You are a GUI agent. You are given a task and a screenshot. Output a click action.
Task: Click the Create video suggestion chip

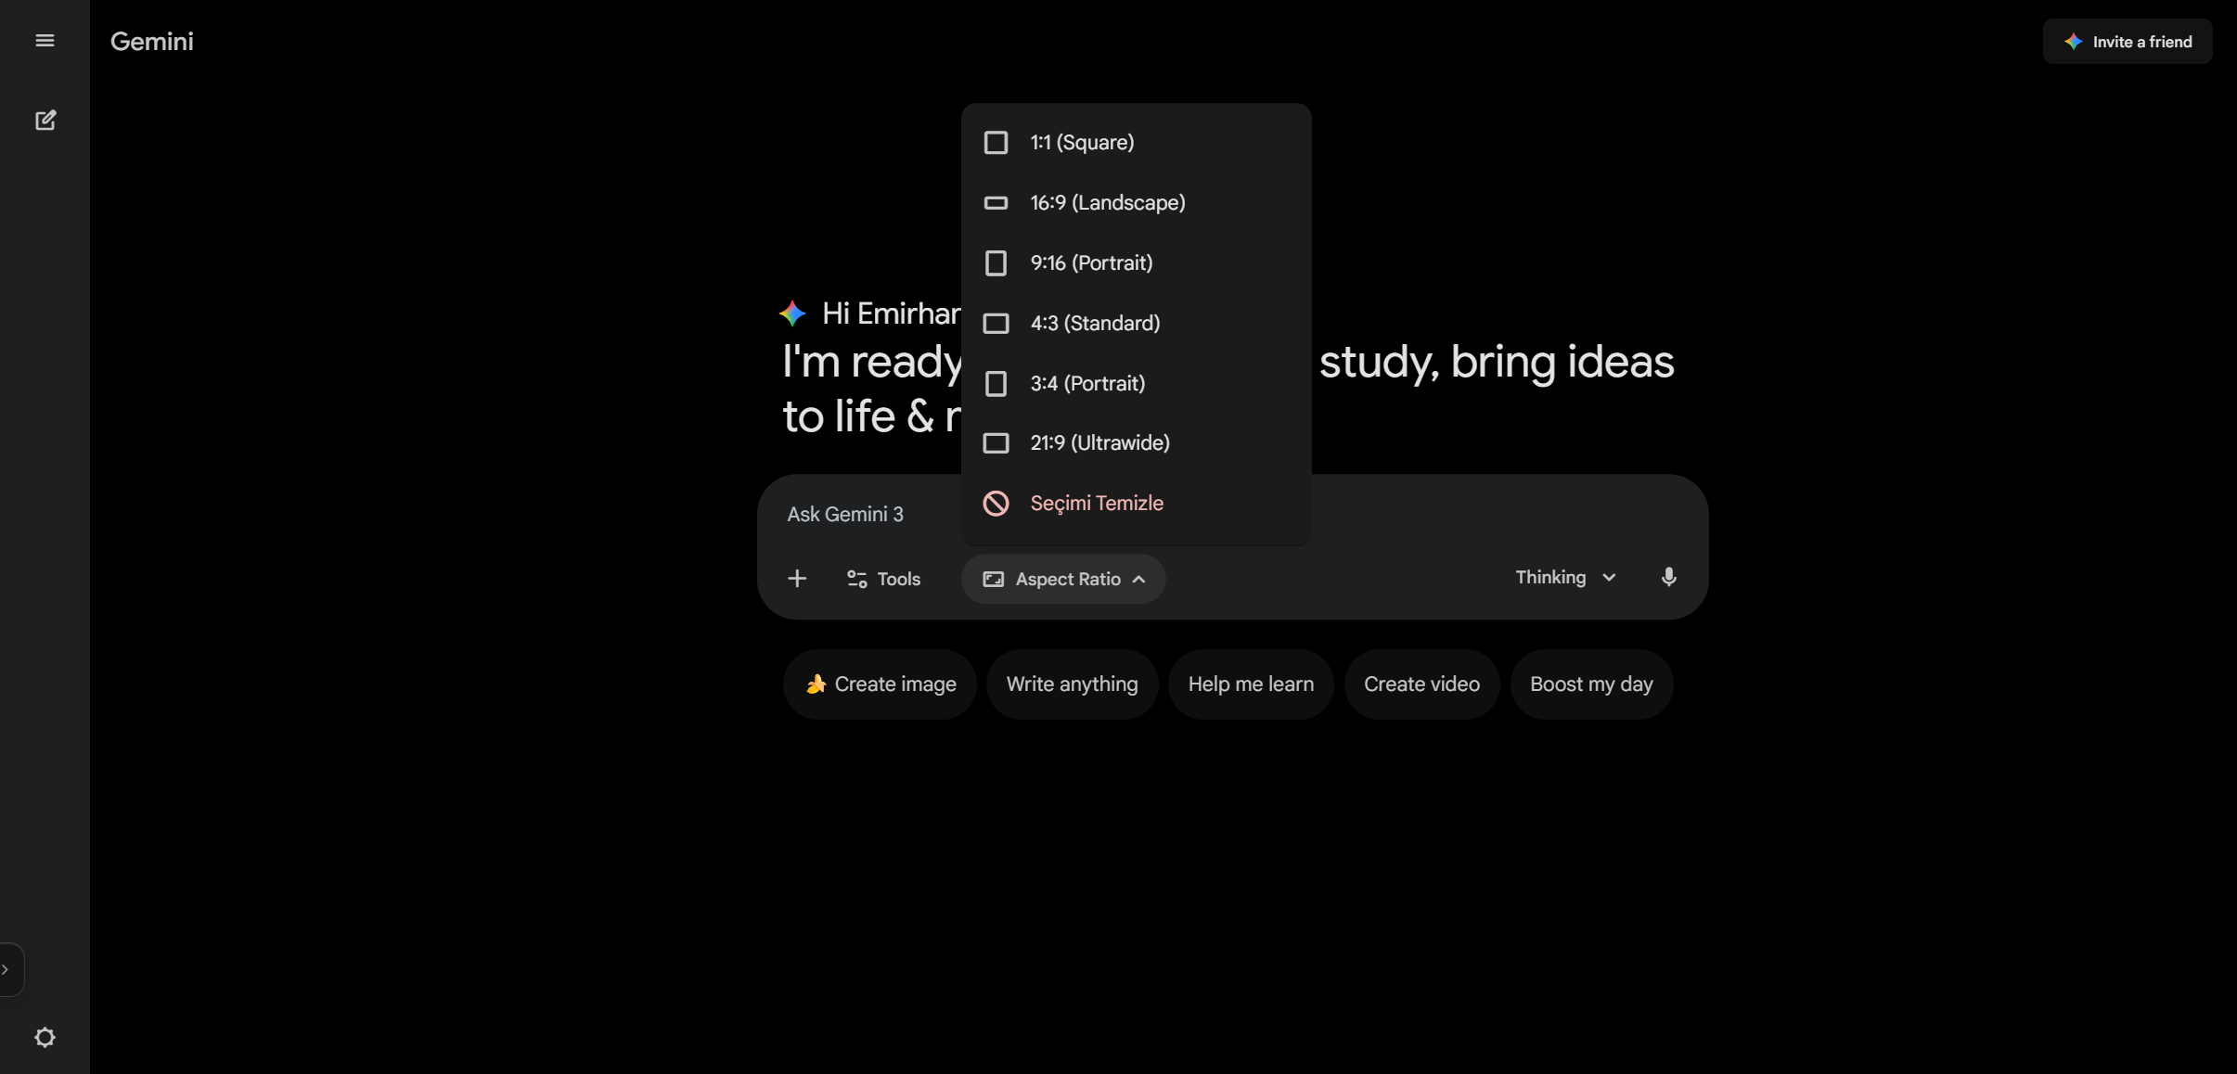1421,684
